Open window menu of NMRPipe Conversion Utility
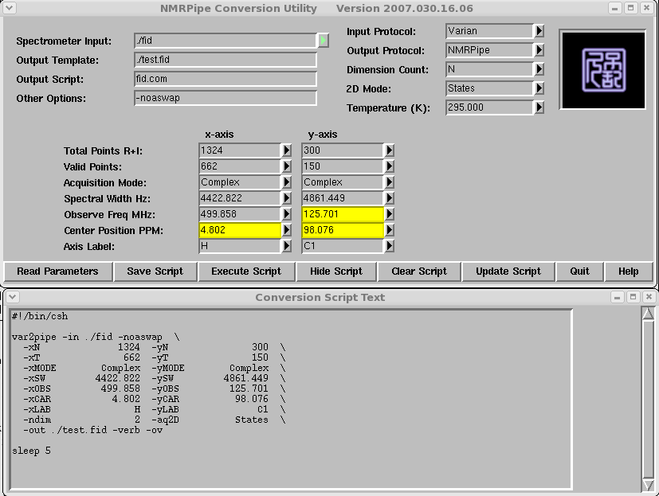Screen dimensions: 659x496 (10, 7)
